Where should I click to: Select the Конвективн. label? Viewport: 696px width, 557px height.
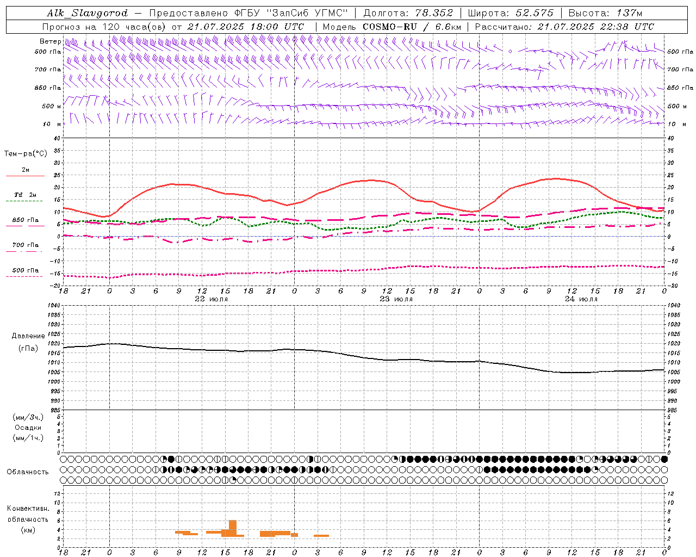[28, 509]
